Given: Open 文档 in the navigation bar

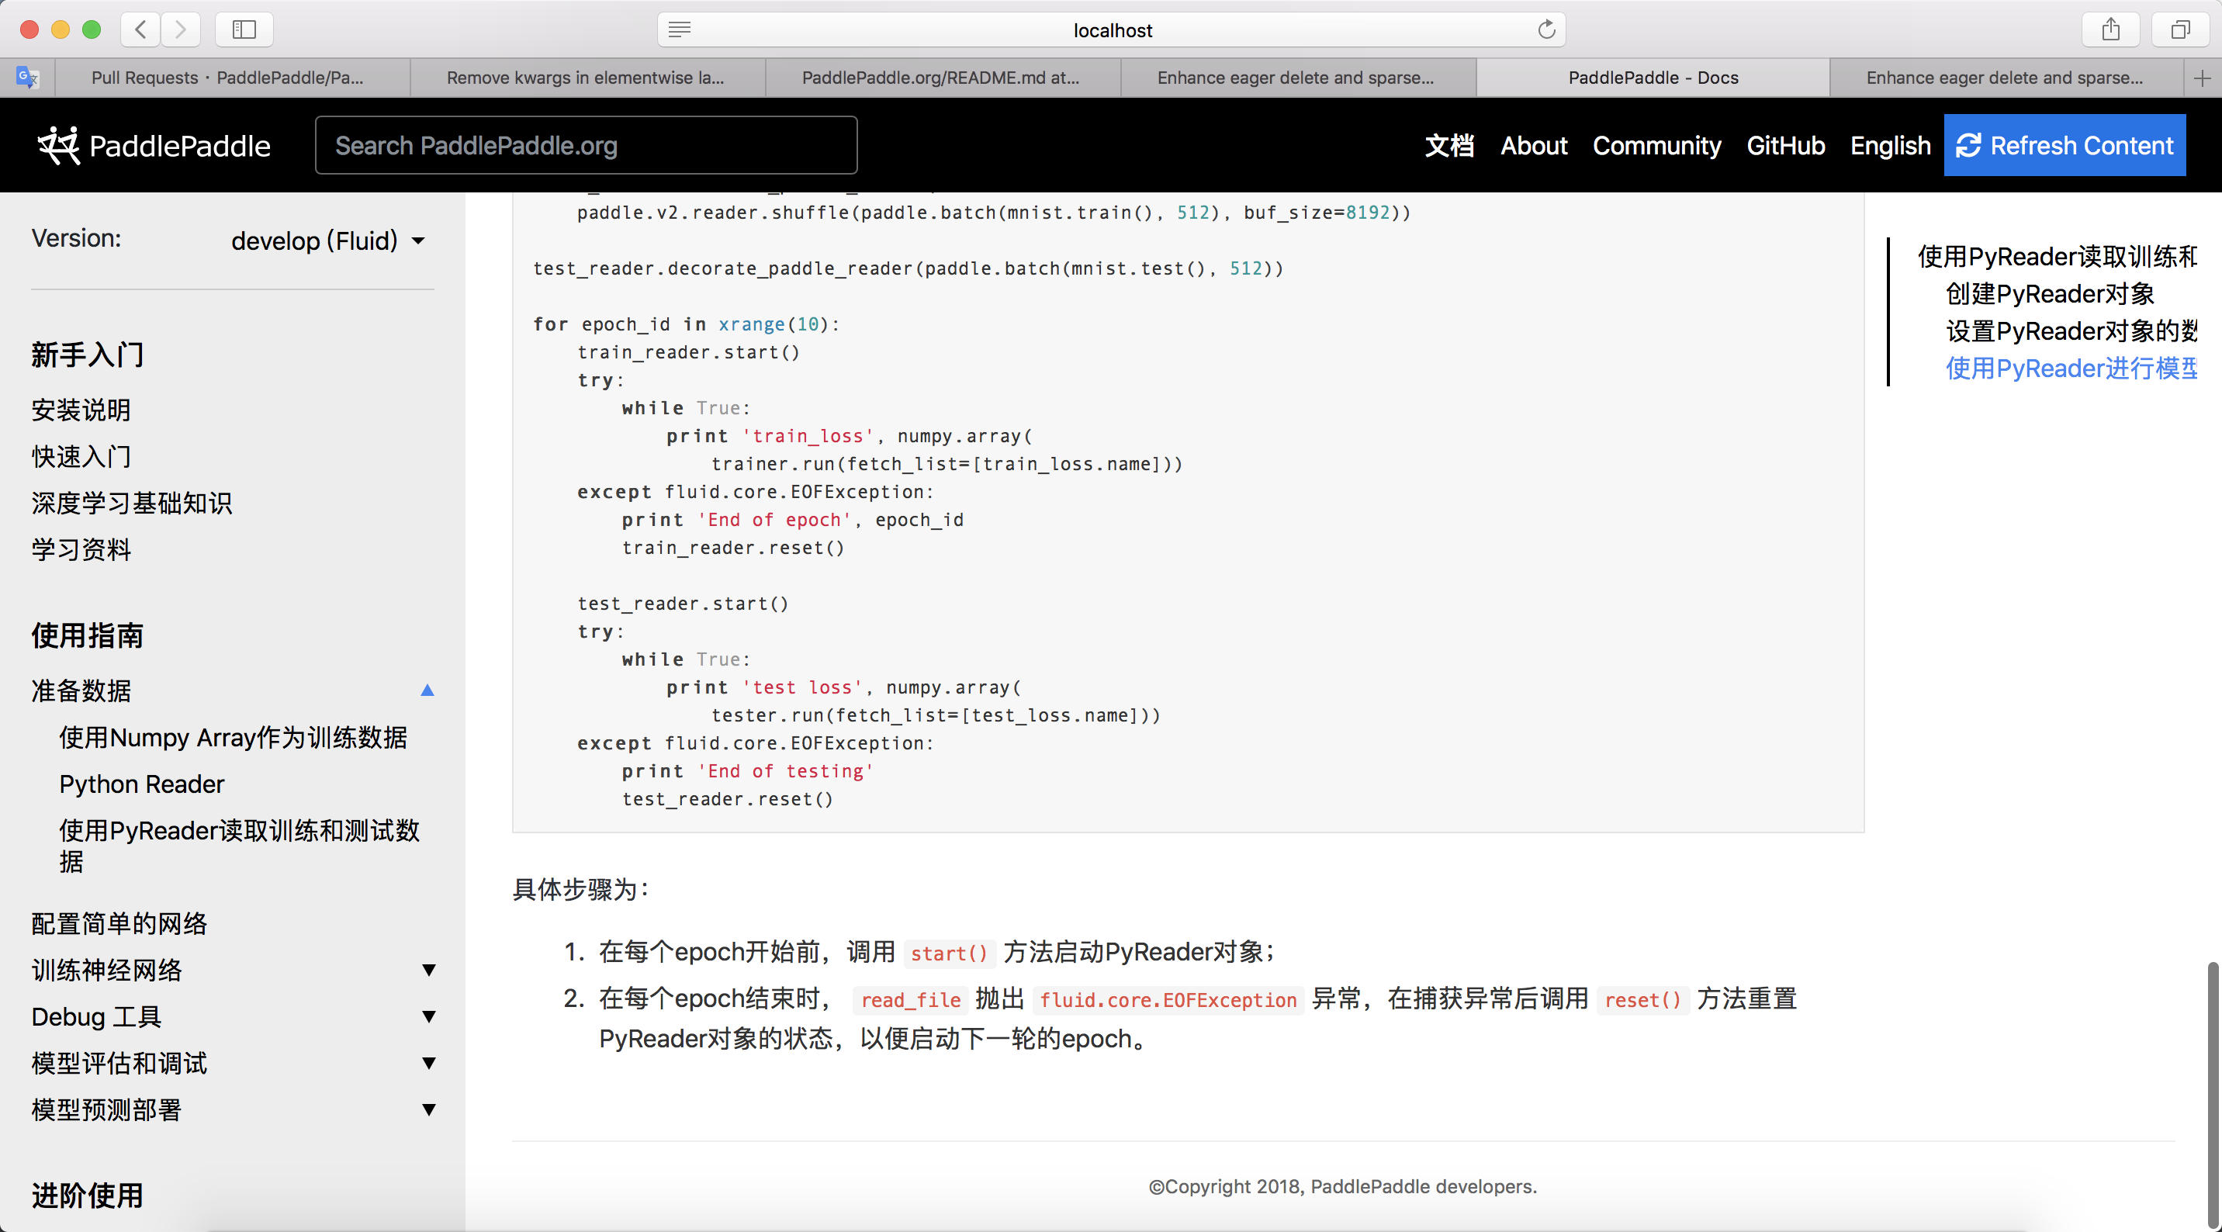Looking at the screenshot, I should click(1449, 146).
